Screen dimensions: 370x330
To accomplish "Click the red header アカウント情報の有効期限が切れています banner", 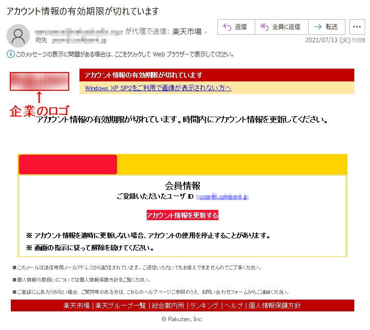I will click(216, 75).
